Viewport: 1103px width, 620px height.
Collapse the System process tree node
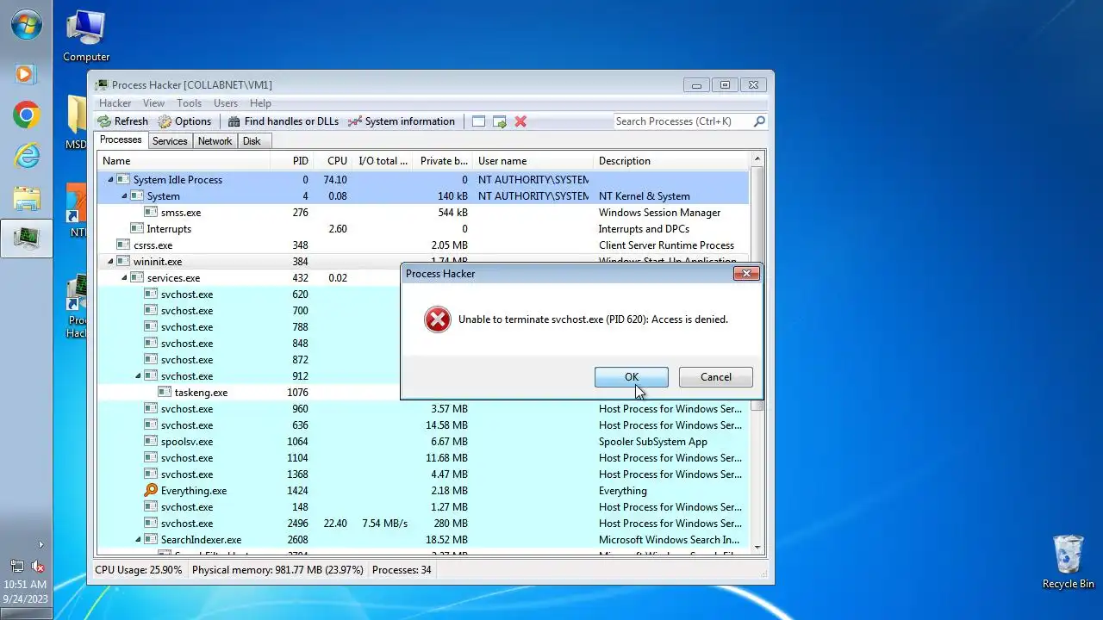coord(124,196)
